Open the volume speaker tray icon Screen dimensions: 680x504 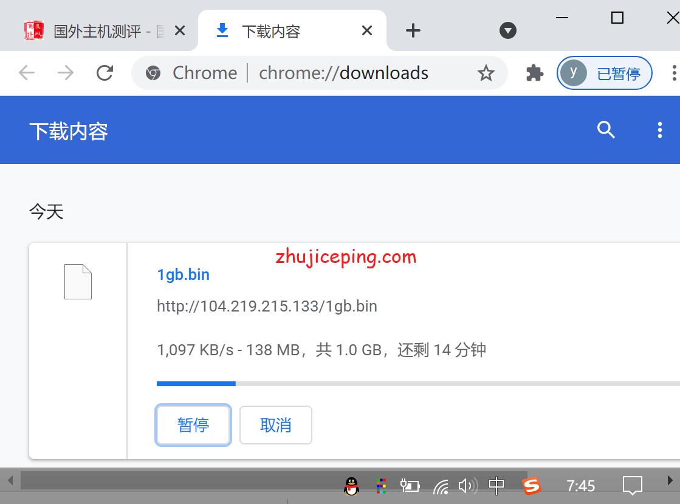[x=468, y=486]
